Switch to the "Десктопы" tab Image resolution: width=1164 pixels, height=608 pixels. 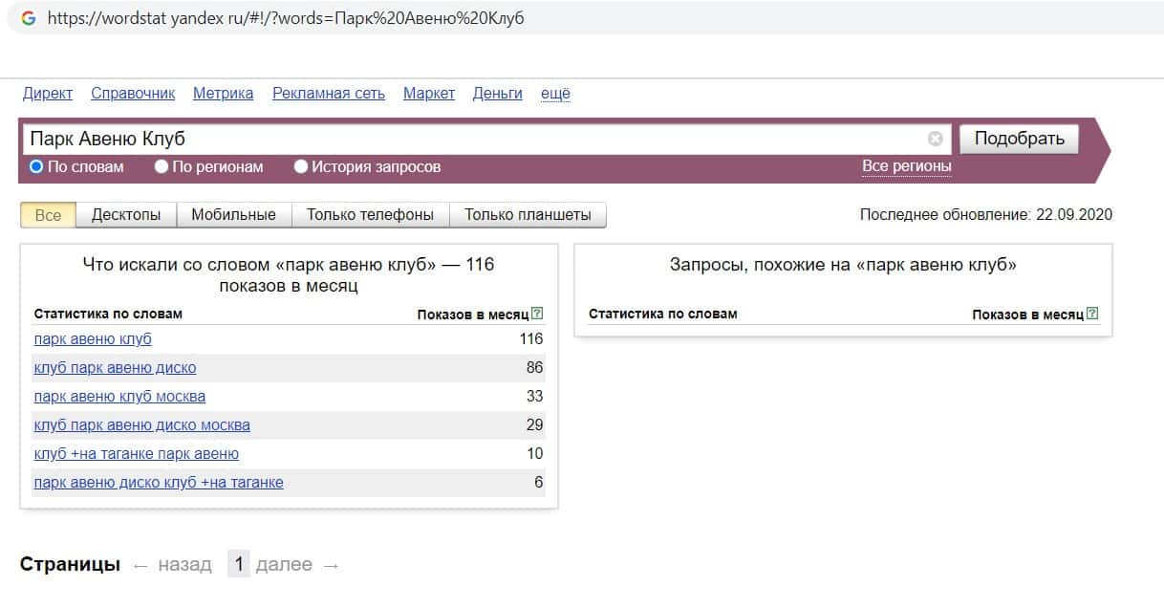pyautogui.click(x=126, y=215)
